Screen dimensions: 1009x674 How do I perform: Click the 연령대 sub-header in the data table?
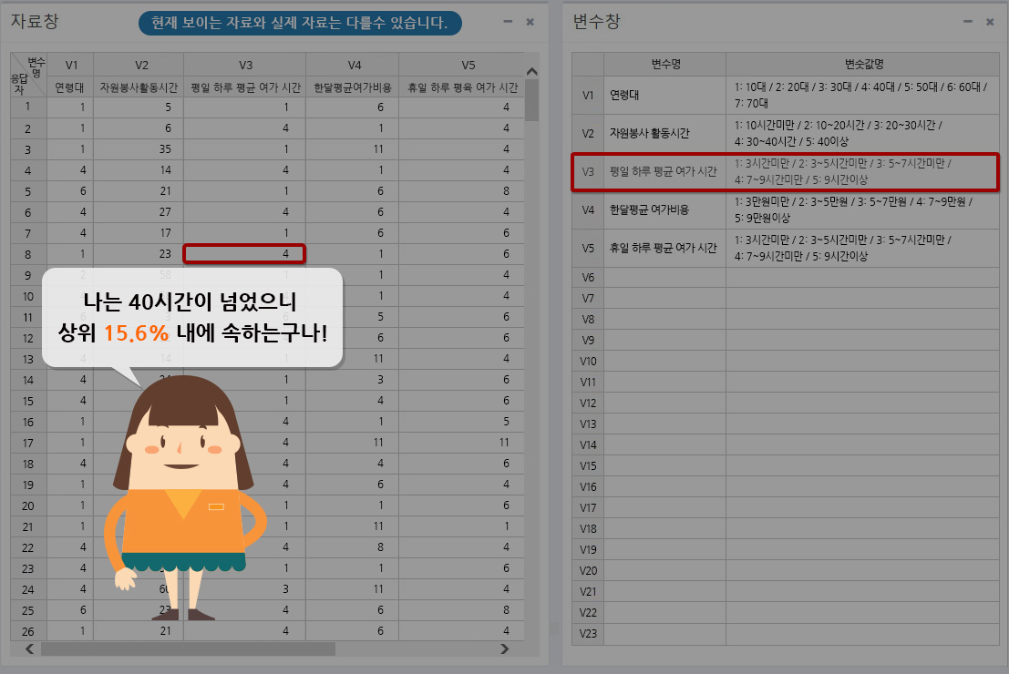[x=69, y=87]
